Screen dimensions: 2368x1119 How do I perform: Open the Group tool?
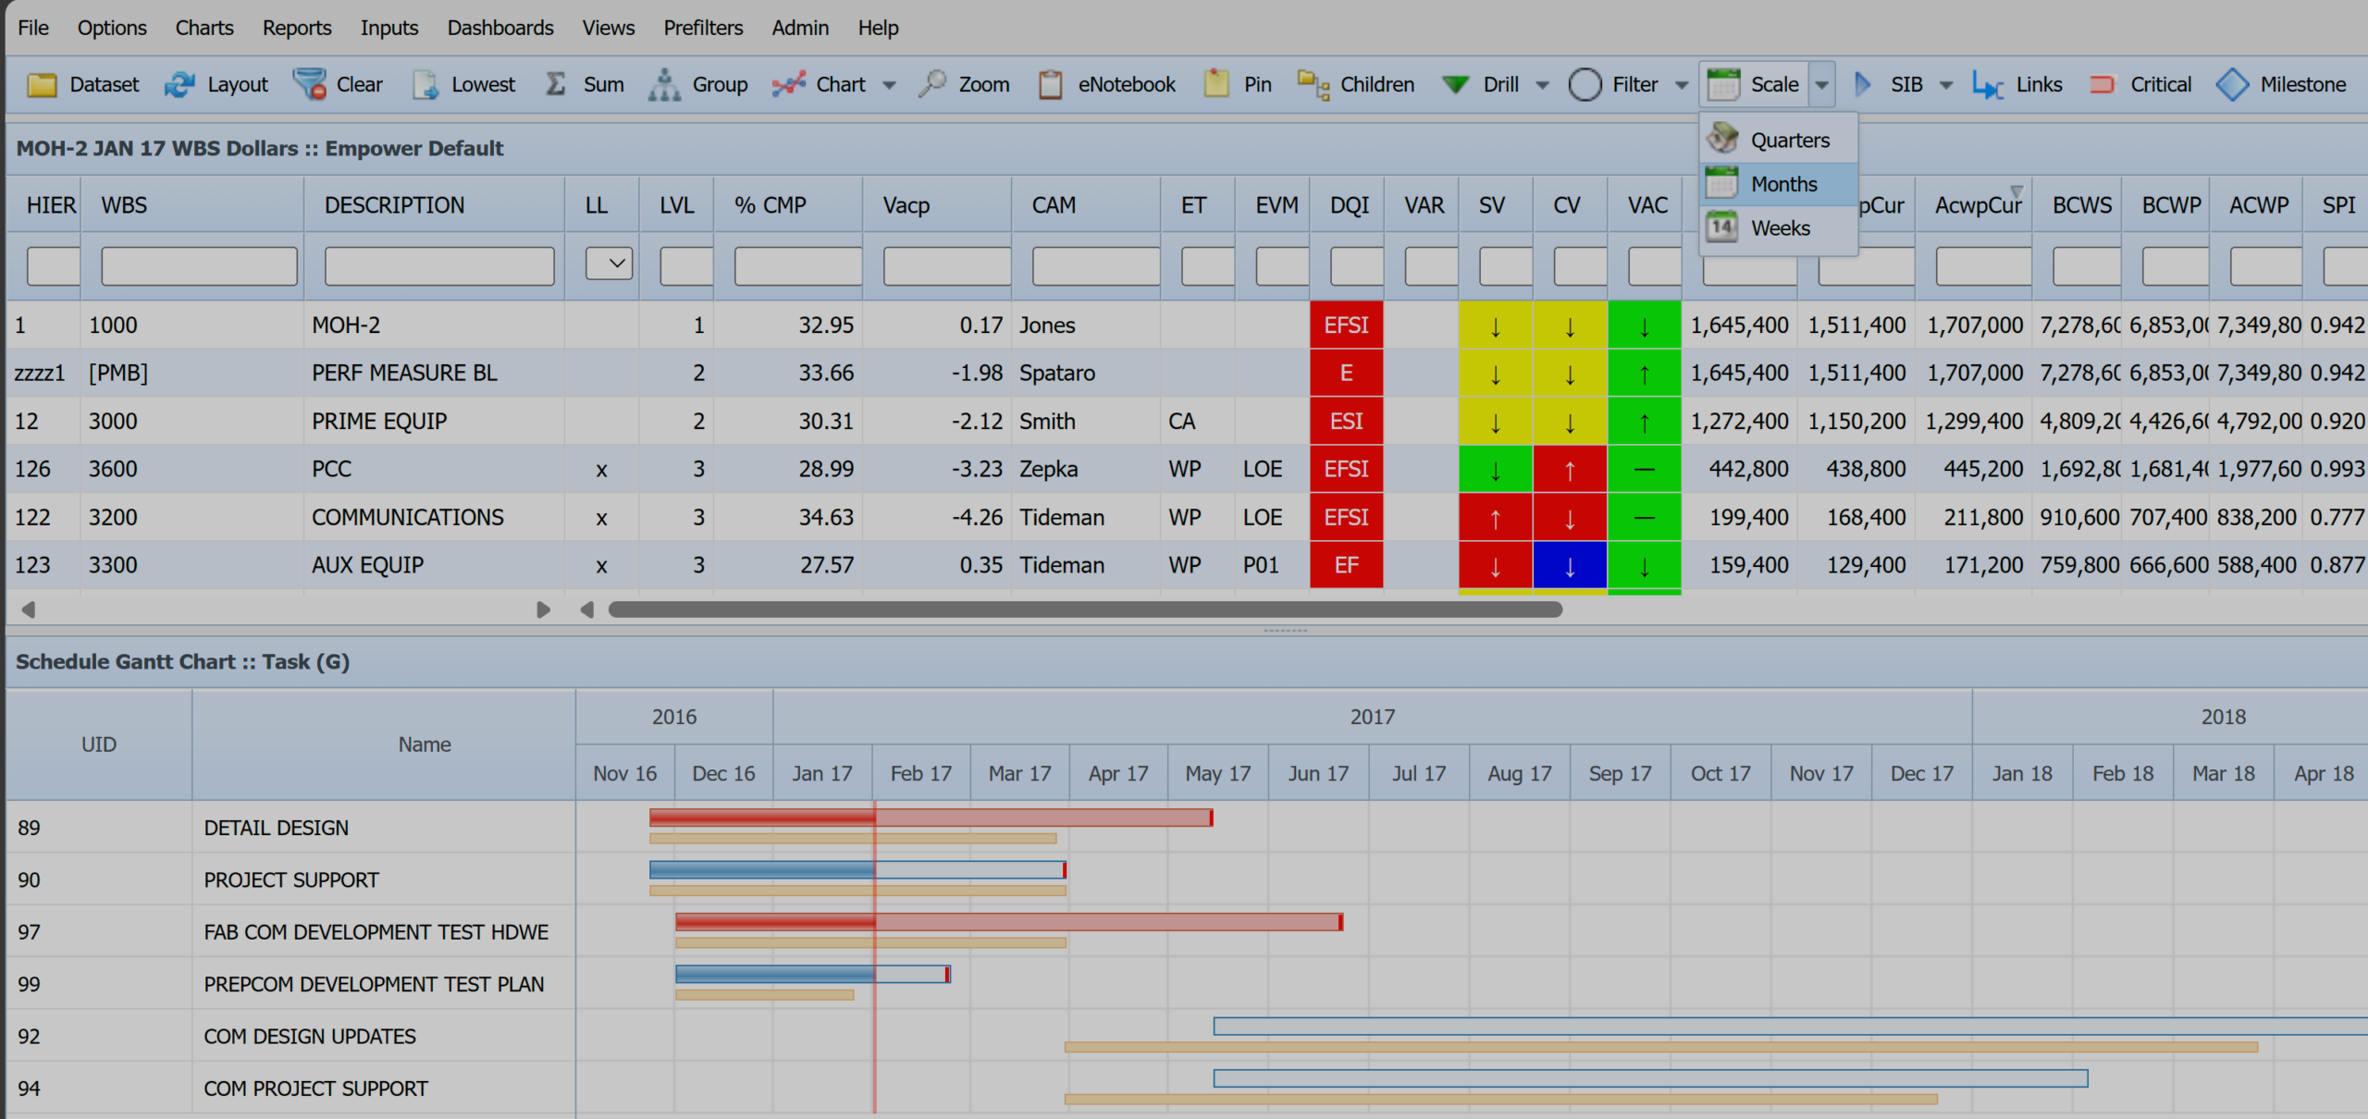tap(700, 84)
